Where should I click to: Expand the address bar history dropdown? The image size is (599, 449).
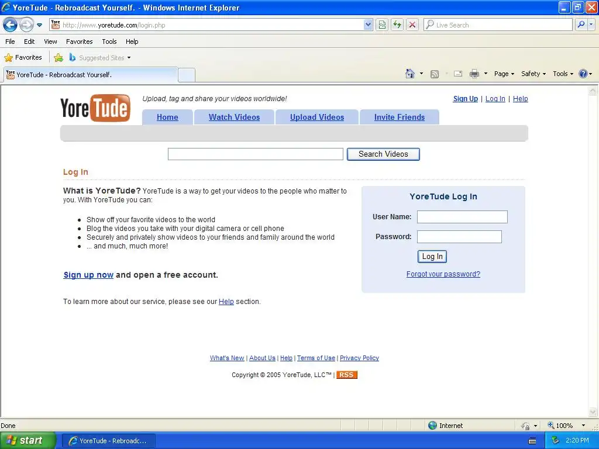click(x=367, y=25)
